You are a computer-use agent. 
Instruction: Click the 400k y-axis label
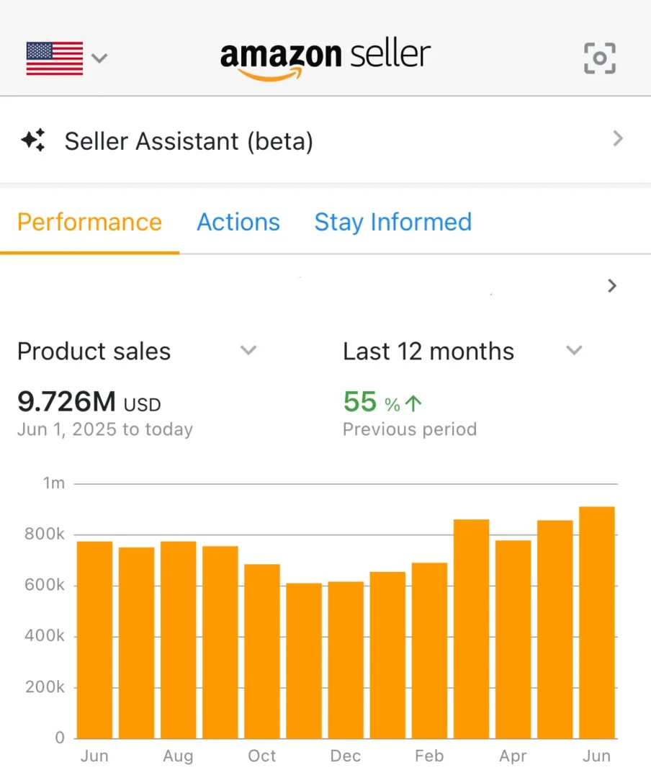45,635
